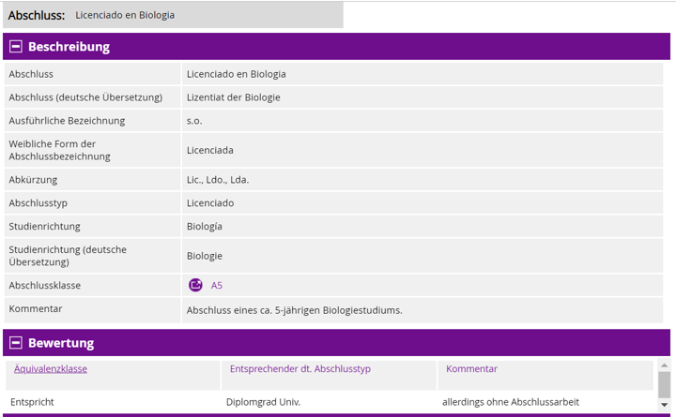
Task: Select the 'Lic., Ldo., Lda.' abbreviation value
Action: coord(218,180)
